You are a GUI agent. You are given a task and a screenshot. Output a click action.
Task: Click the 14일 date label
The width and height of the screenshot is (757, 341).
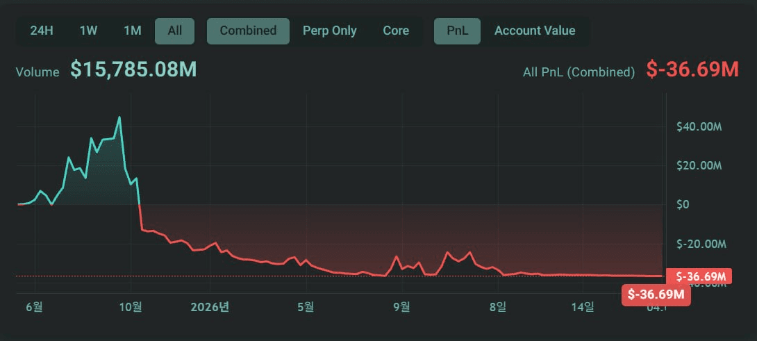(x=583, y=307)
